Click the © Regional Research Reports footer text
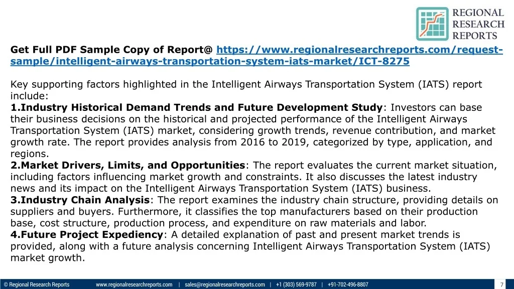Viewport: 514px width, 289px height. pyautogui.click(x=37, y=284)
